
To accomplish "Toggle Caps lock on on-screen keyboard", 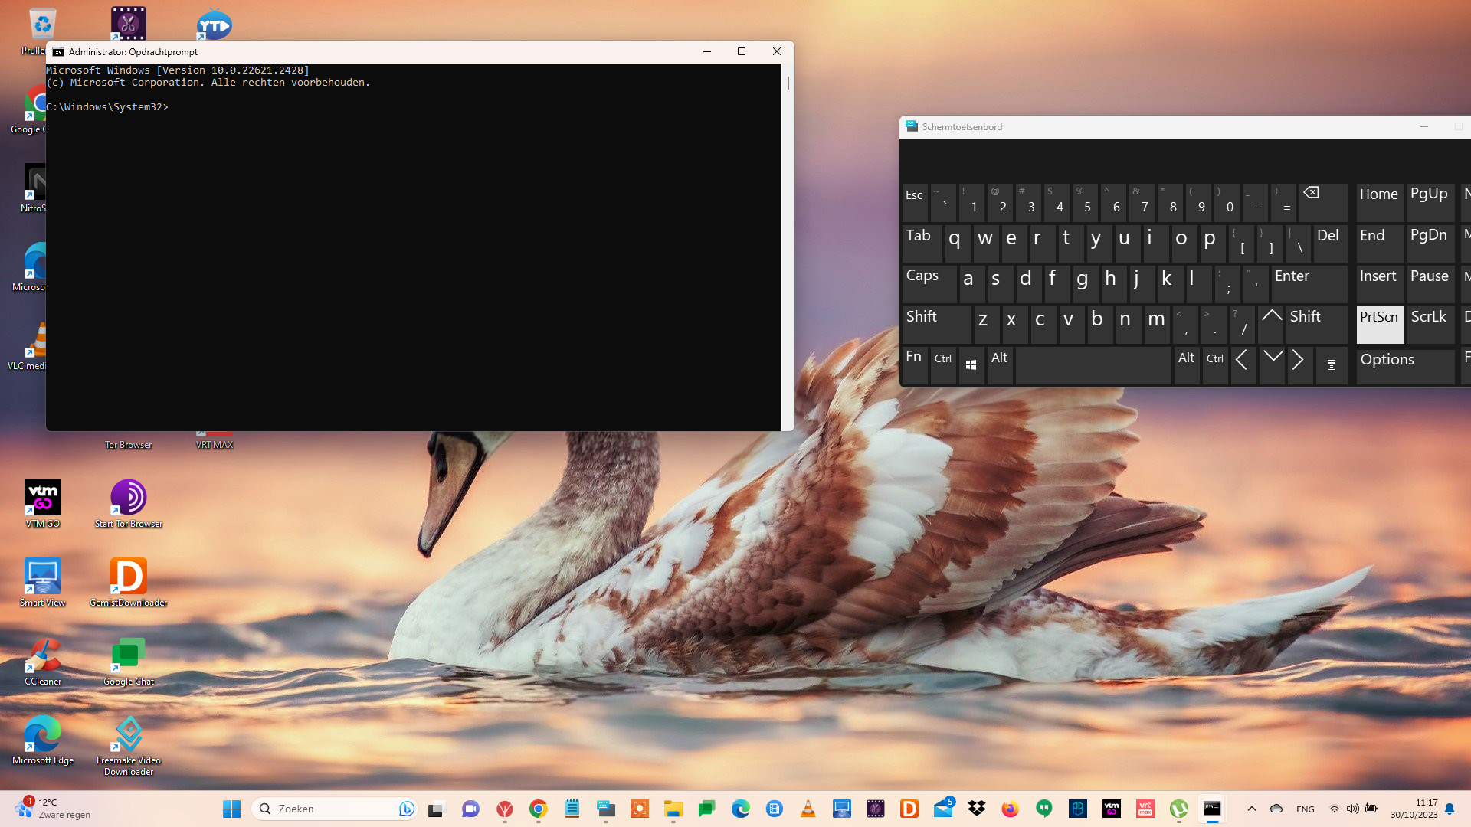I will pos(928,283).
